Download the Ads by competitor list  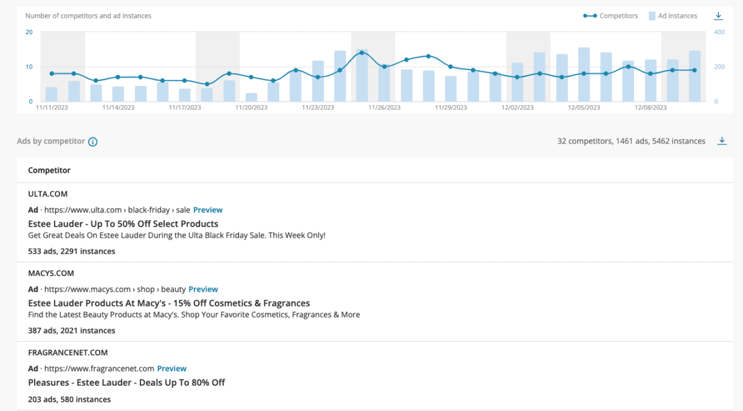tap(721, 141)
